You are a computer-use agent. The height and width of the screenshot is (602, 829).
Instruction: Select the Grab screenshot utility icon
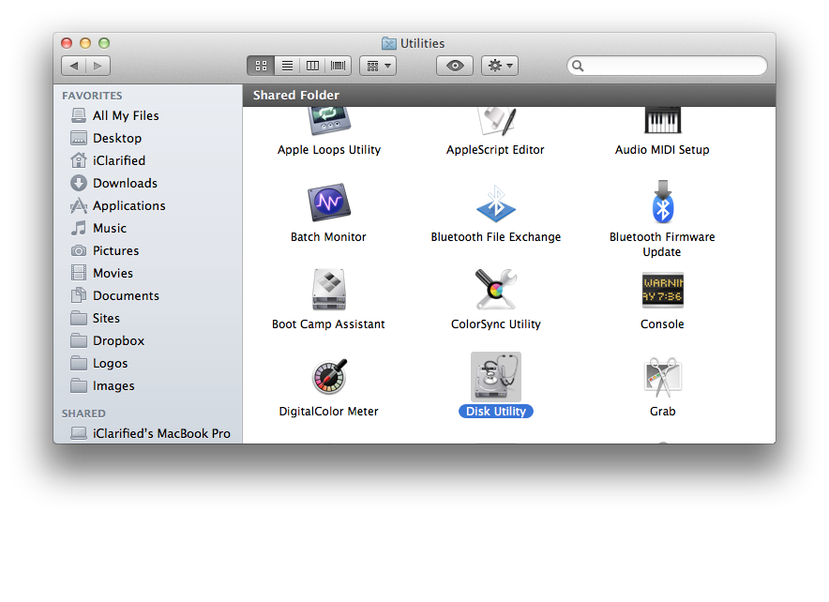coord(662,377)
